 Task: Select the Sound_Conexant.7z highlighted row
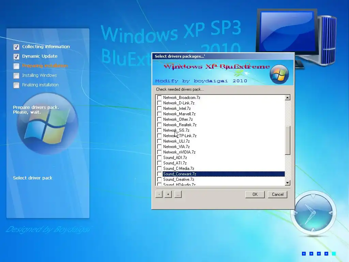[x=224, y=174]
